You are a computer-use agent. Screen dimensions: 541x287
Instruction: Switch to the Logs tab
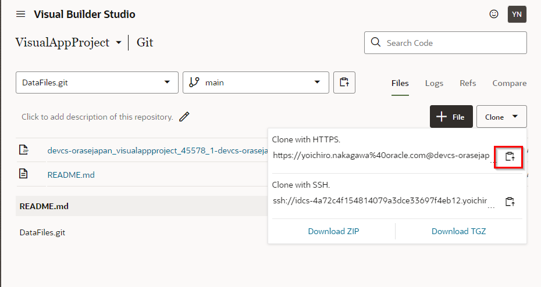coord(434,83)
